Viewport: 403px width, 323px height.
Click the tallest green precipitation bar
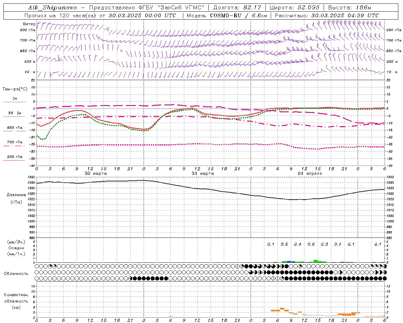click(315, 261)
